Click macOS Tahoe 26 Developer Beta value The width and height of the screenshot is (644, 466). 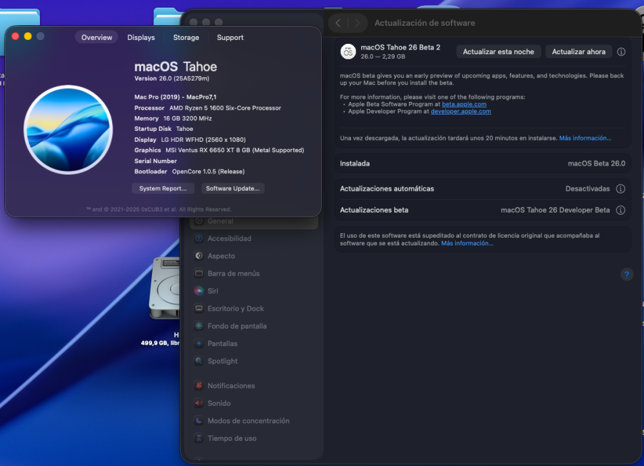click(555, 210)
